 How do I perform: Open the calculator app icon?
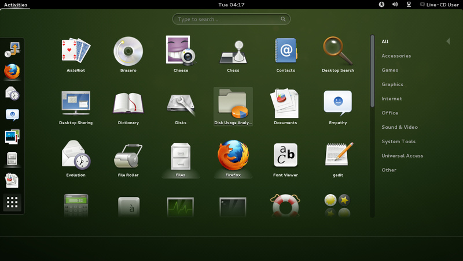(x=76, y=206)
